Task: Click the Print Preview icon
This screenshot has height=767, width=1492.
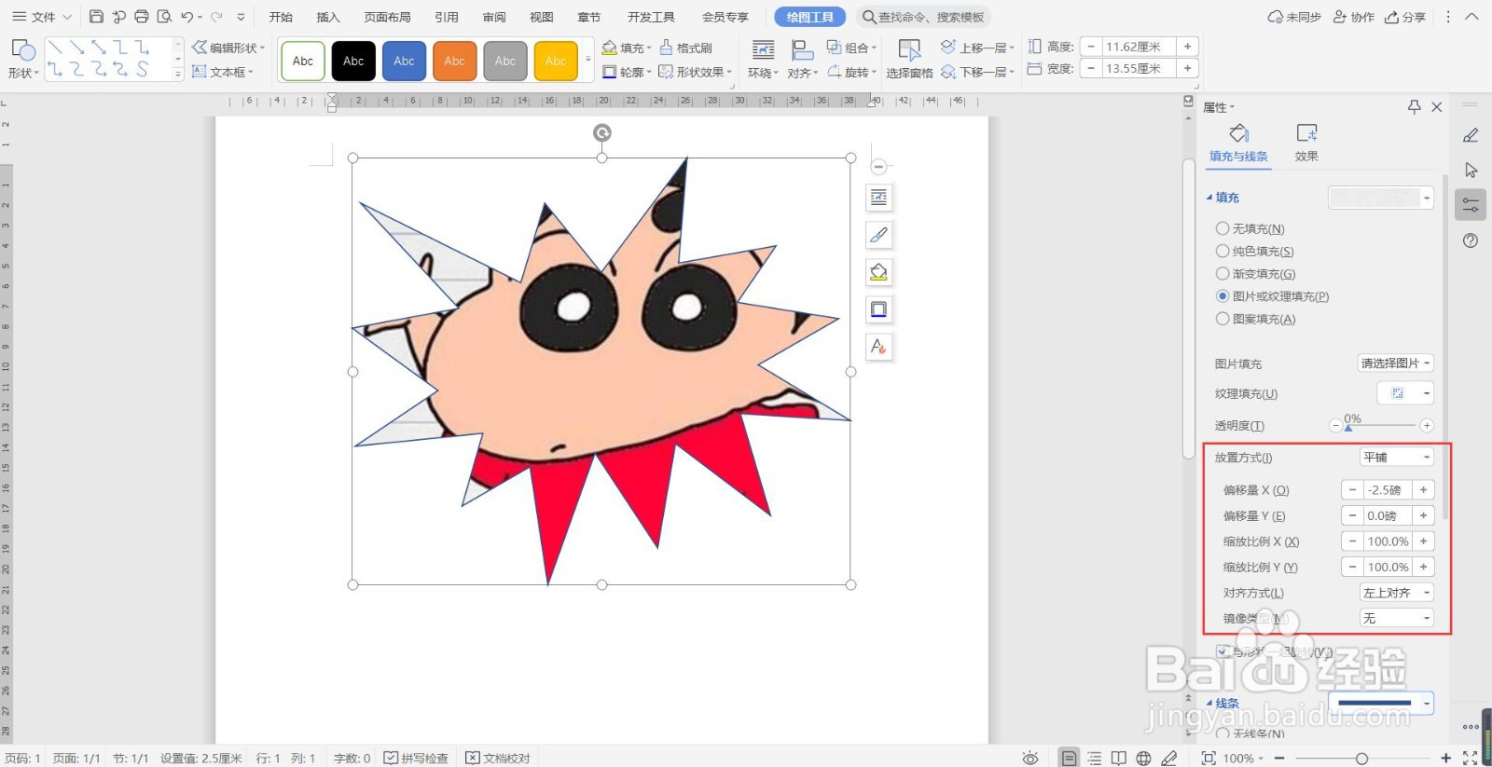Action: click(165, 17)
